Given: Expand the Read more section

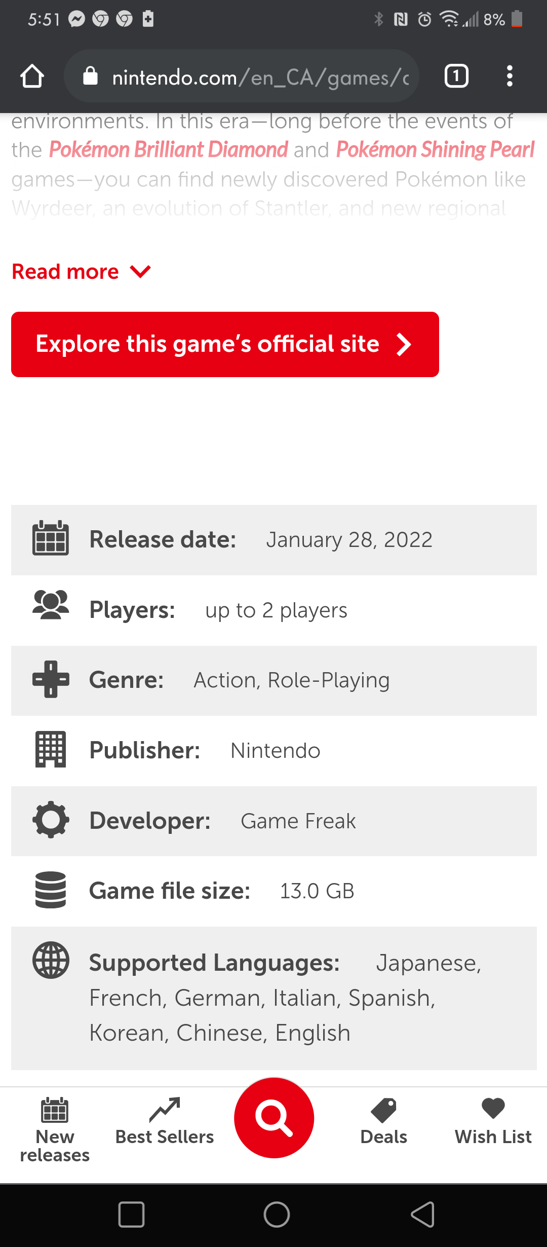Looking at the screenshot, I should coord(81,271).
